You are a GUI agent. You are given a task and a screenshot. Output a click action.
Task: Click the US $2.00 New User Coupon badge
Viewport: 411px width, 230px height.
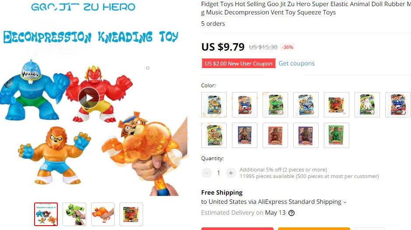pos(239,64)
